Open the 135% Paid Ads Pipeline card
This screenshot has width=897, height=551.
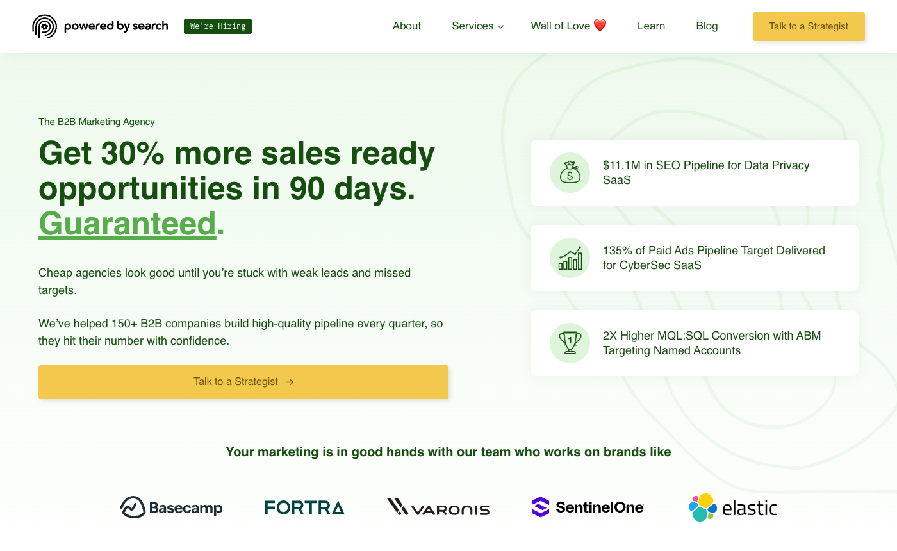(695, 258)
